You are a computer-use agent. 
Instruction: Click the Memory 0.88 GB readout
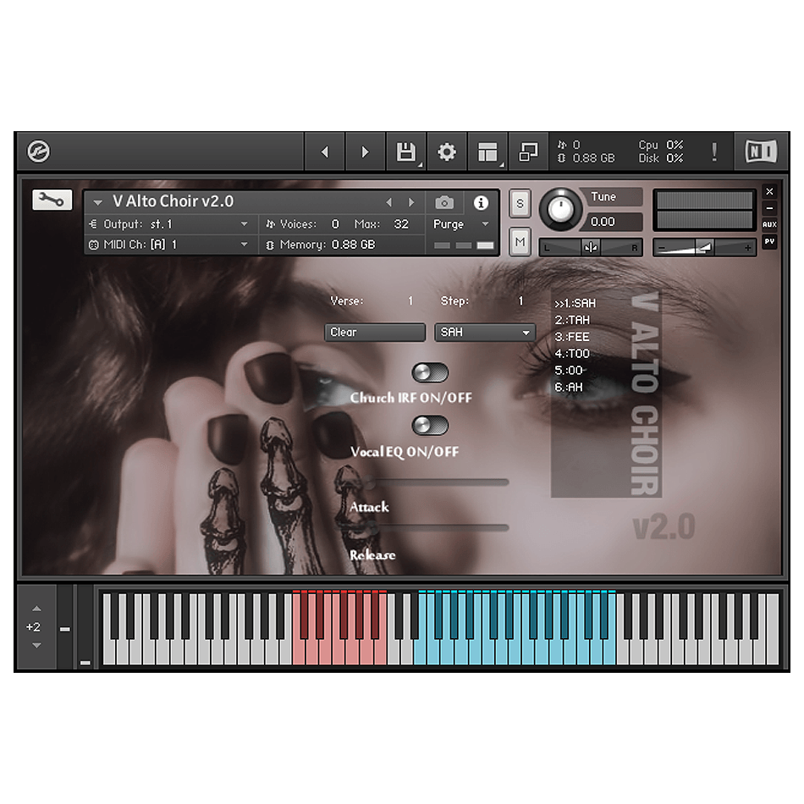[x=328, y=245]
